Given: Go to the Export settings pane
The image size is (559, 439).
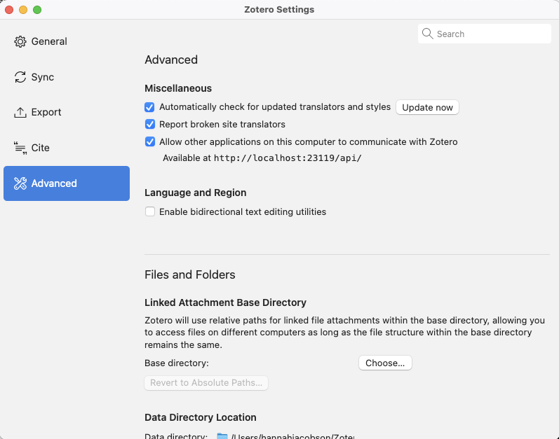Looking at the screenshot, I should [67, 113].
